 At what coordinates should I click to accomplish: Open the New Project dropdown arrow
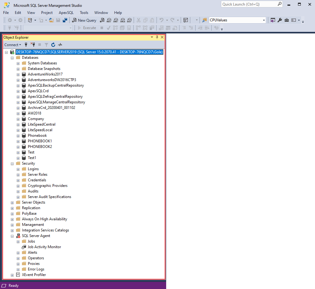coord(35,20)
